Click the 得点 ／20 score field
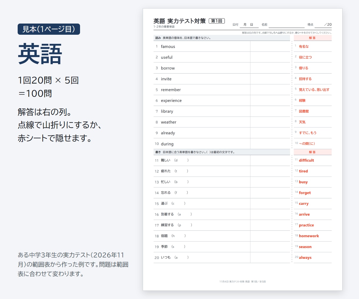 tap(319, 25)
